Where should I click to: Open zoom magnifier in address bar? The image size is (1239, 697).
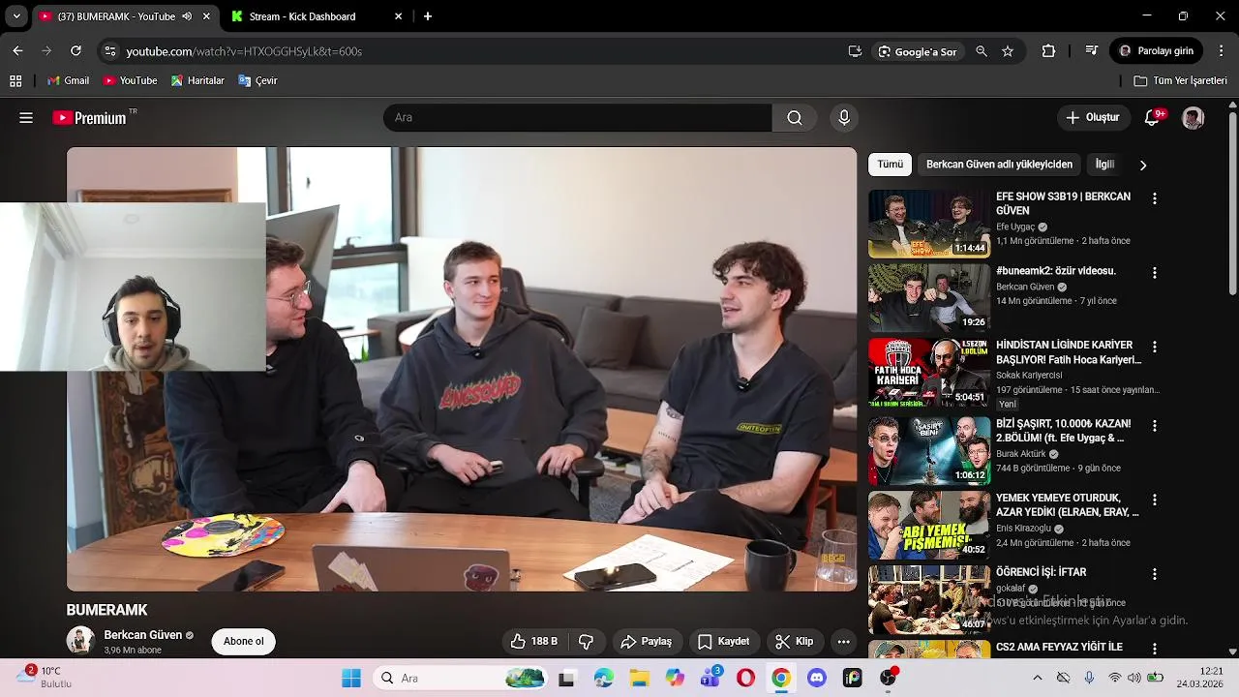pyautogui.click(x=982, y=51)
